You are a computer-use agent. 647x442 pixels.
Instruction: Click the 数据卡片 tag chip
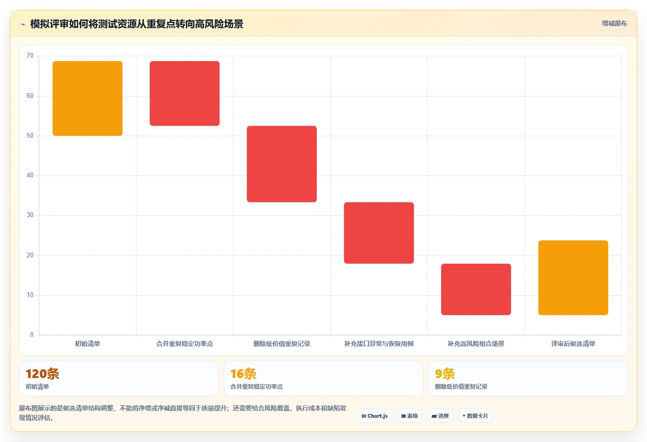pos(475,416)
